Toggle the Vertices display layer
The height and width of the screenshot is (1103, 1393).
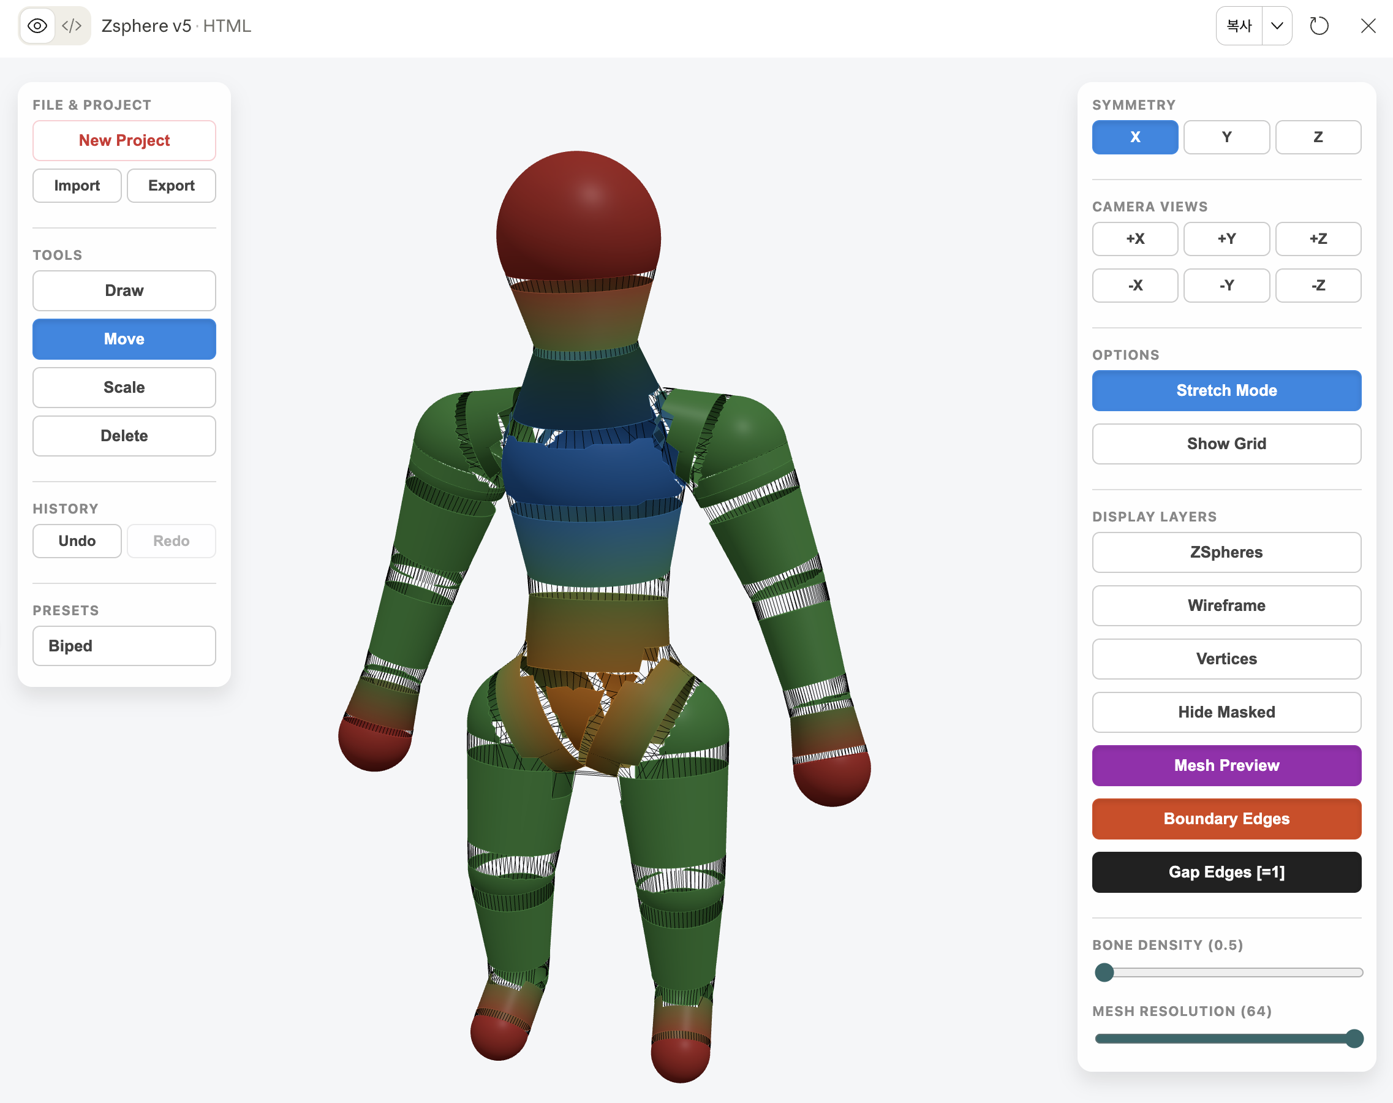(1226, 659)
